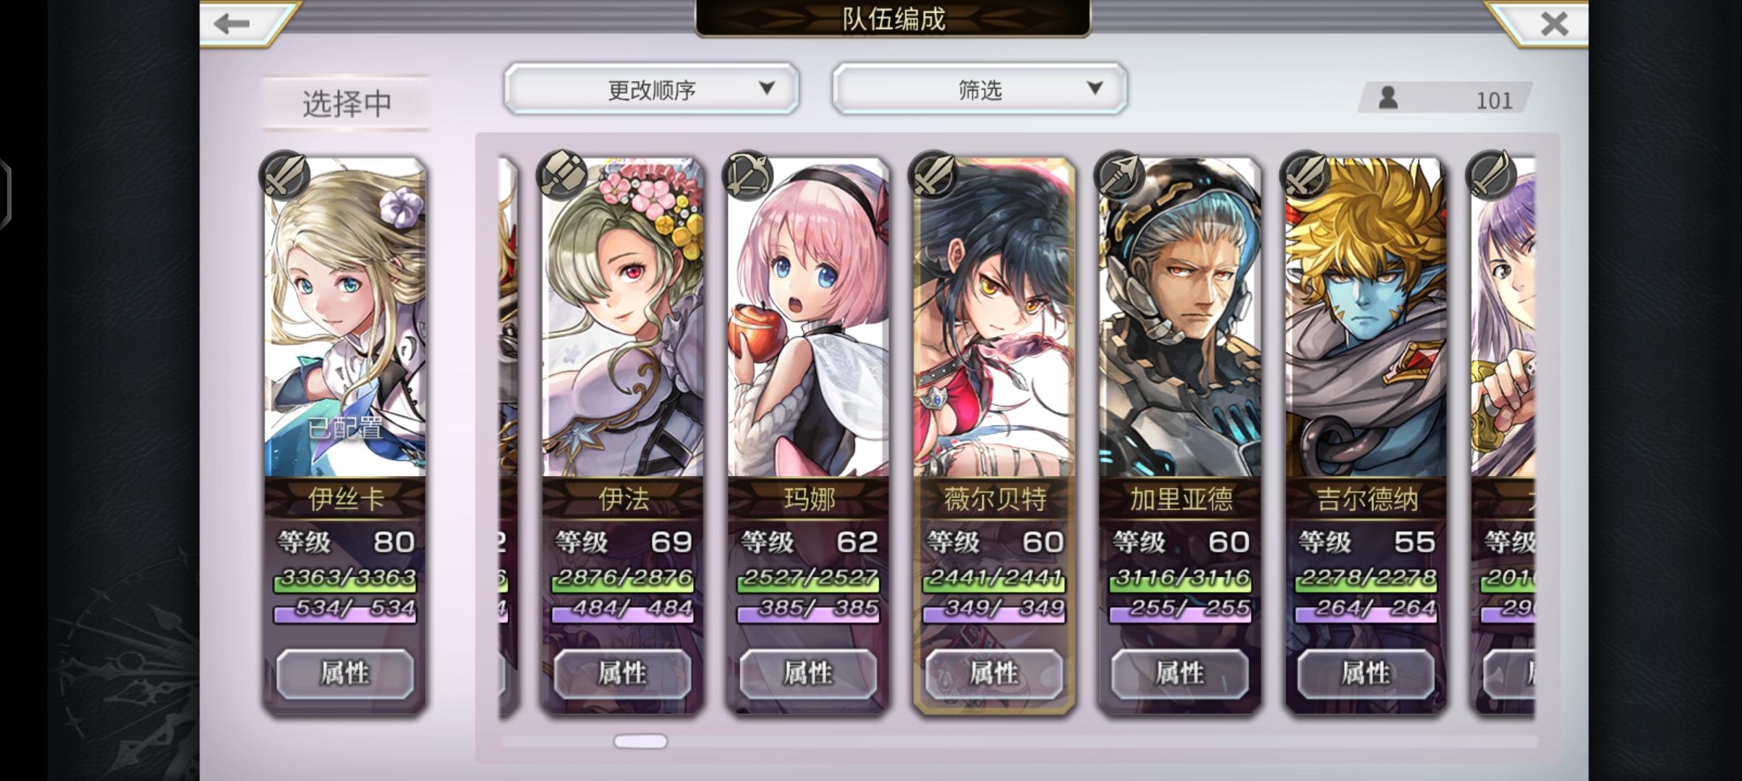
Task: Click the horizontal scrollbar handle below the cards
Action: click(x=640, y=741)
